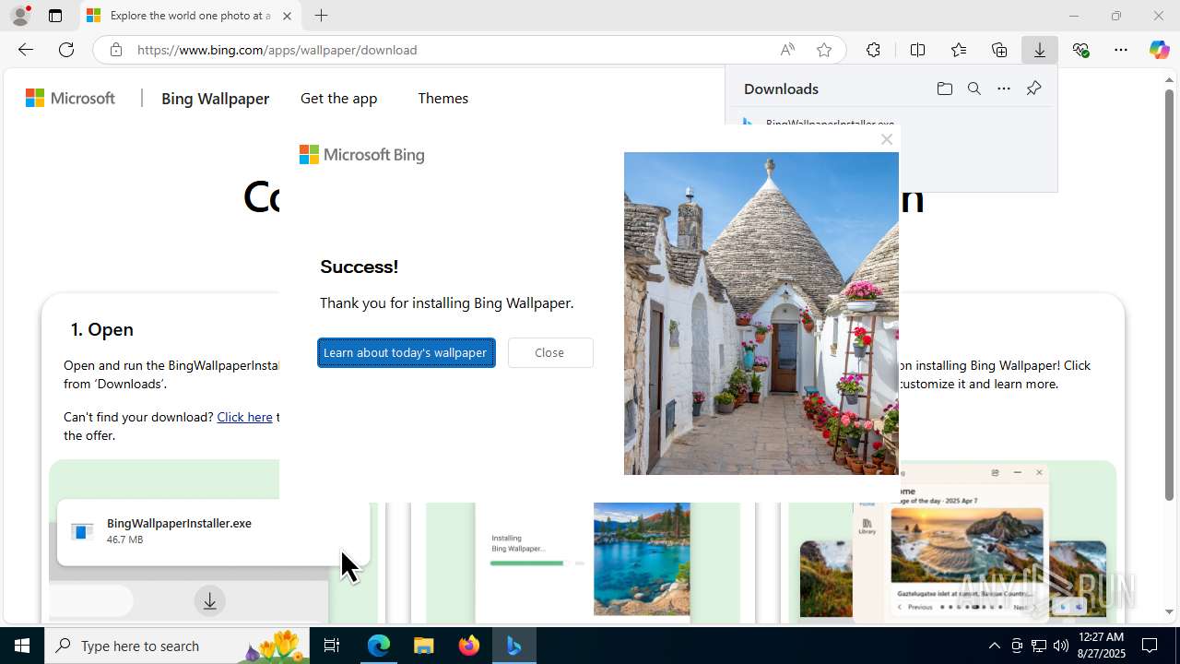View site information lock icon
1180x664 pixels.
tap(115, 50)
